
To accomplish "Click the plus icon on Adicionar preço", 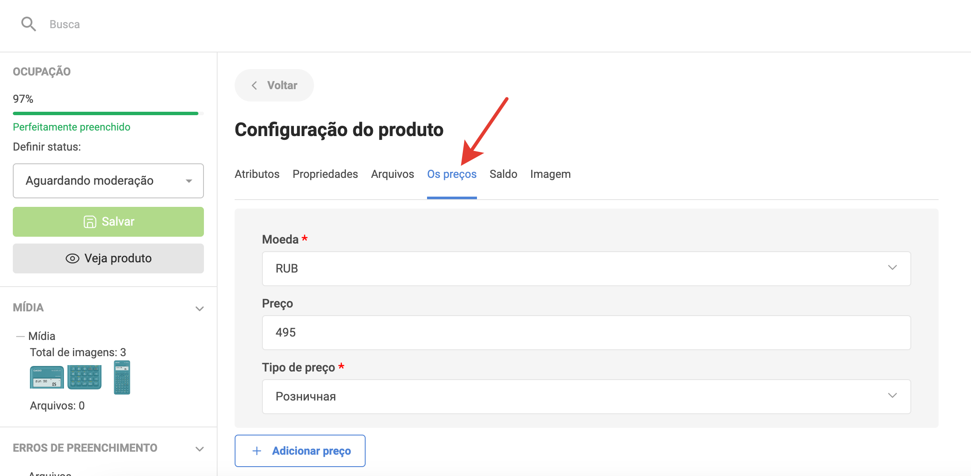I will (257, 451).
